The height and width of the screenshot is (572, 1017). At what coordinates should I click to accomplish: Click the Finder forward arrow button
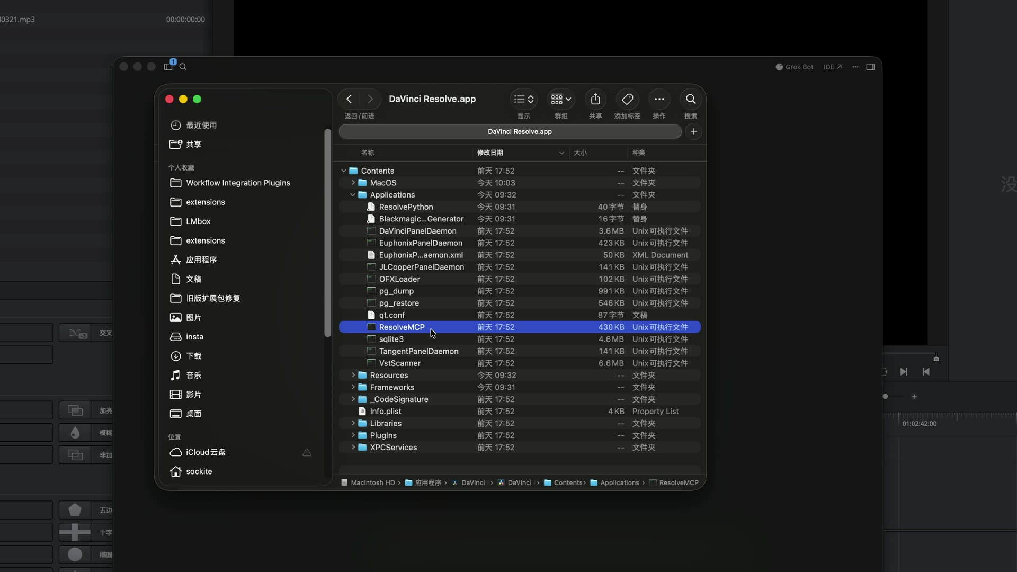pyautogui.click(x=370, y=99)
